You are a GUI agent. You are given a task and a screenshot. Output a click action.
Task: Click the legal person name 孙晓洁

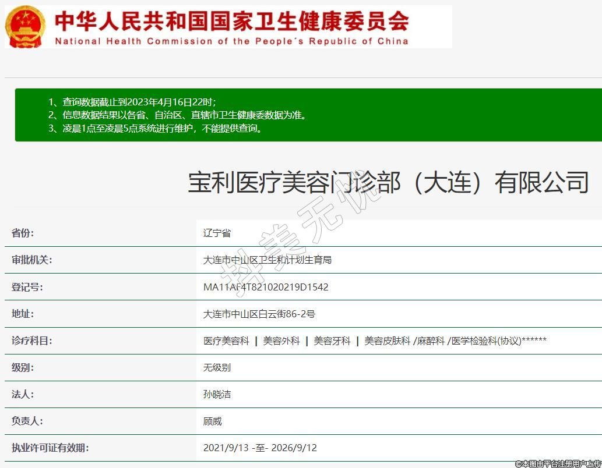(x=217, y=394)
